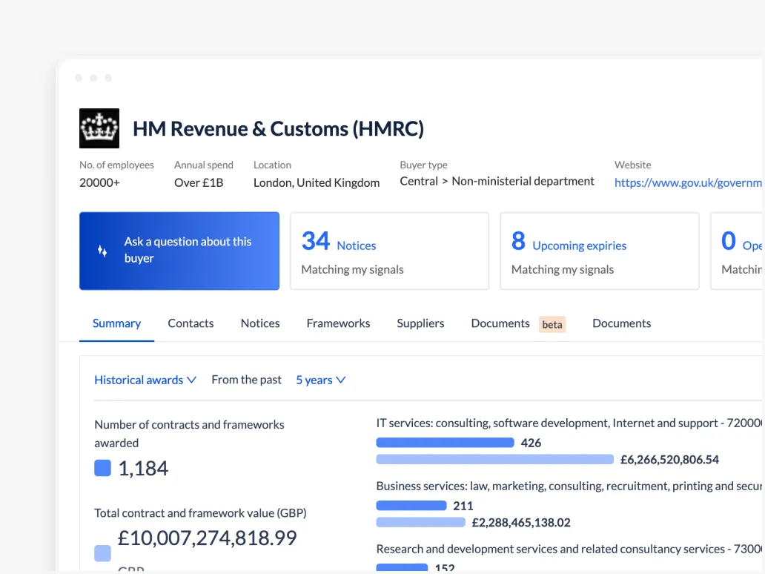The height and width of the screenshot is (574, 765).
Task: Click the blue swatch beside 1,184
Action: 102,468
